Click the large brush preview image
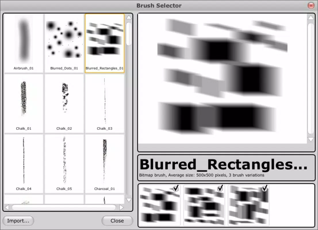318x230 pixels. (222, 78)
